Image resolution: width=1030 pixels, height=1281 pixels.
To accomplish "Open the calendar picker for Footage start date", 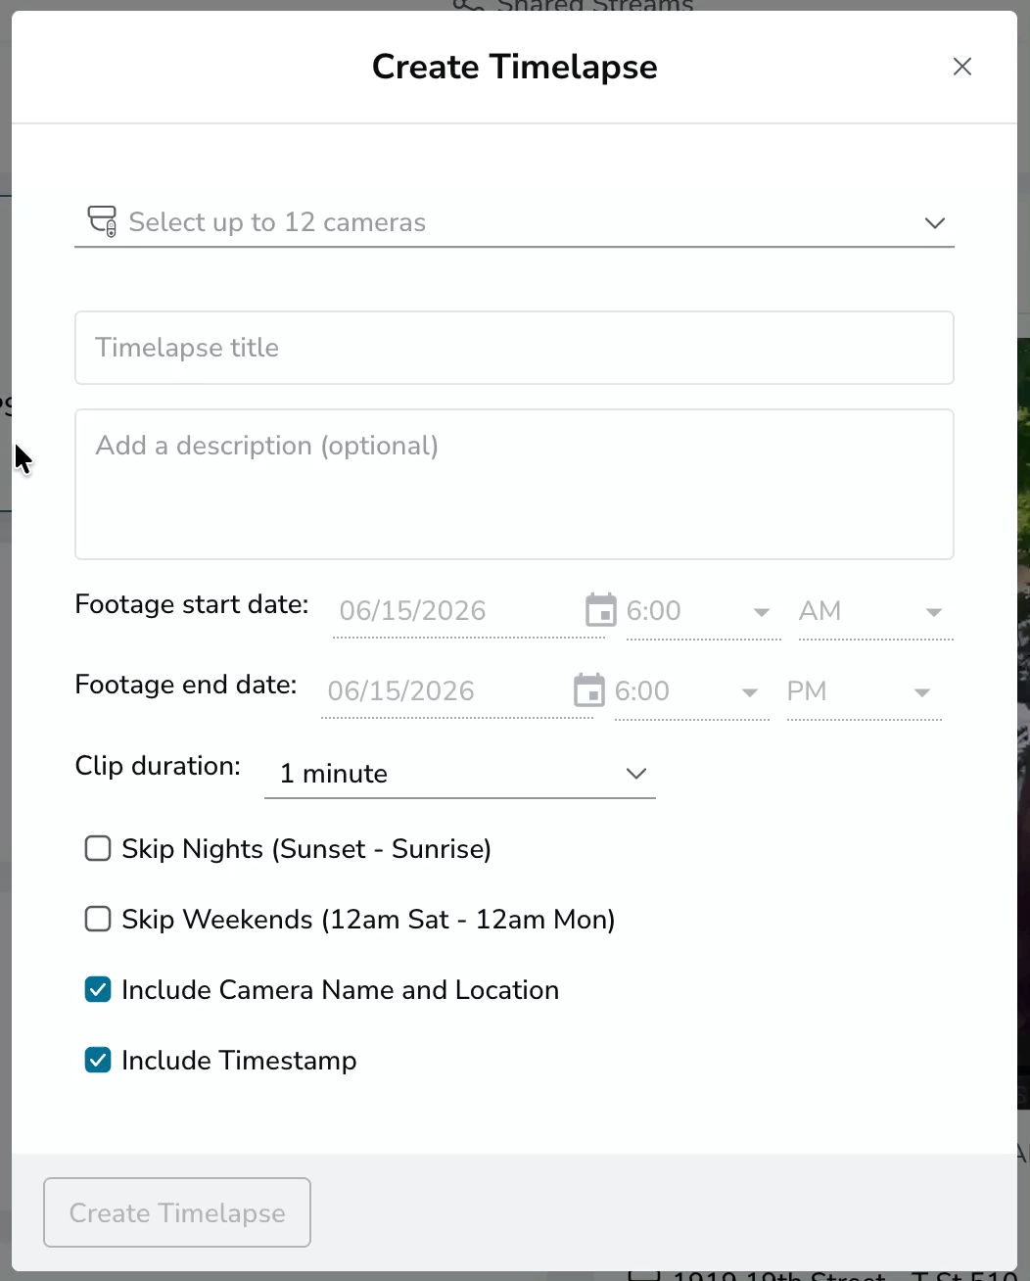I will 600,610.
